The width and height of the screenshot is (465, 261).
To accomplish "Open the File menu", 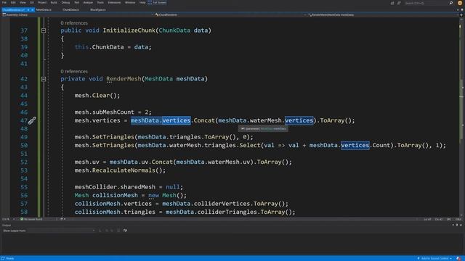I will pyautogui.click(x=4, y=2).
